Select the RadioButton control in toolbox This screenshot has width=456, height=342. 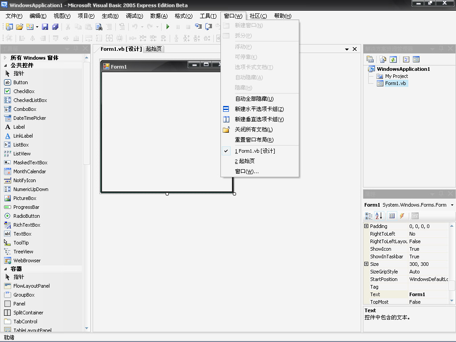[22, 216]
